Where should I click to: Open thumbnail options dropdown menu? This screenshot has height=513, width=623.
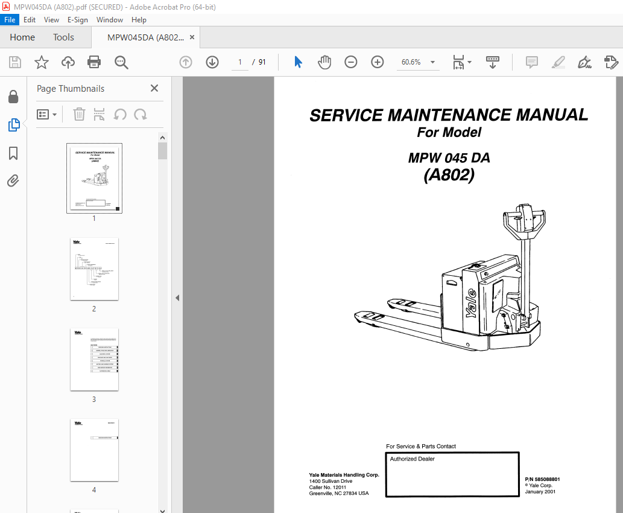point(46,115)
